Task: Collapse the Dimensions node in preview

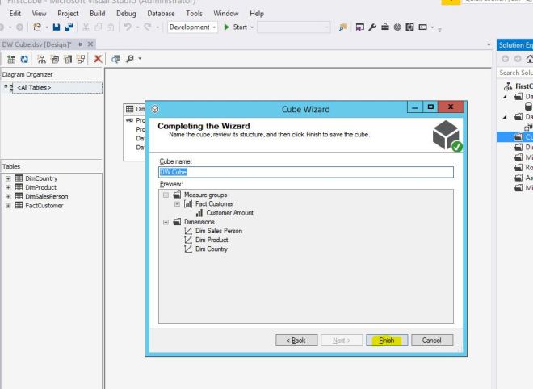Action: click(166, 222)
